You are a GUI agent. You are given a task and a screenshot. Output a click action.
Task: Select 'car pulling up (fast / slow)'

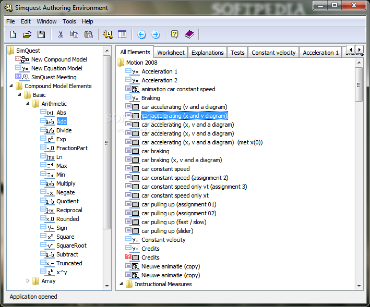174,222
